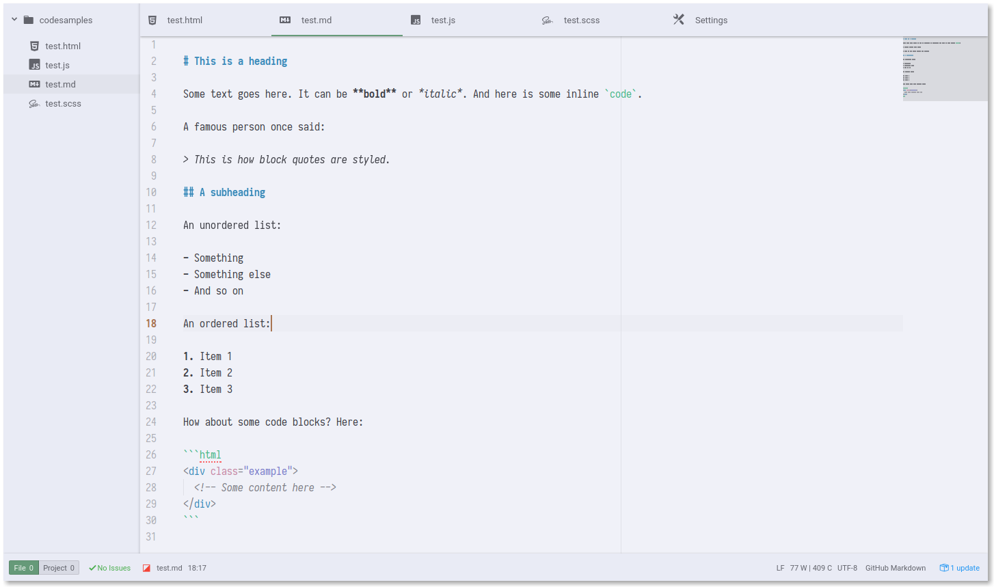Click the HTML5 icon beside test.html in tree

click(34, 46)
